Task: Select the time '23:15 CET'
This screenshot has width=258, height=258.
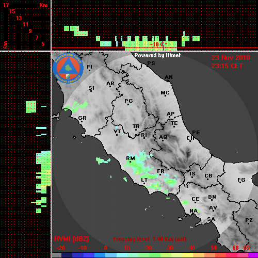Action: click(227, 66)
